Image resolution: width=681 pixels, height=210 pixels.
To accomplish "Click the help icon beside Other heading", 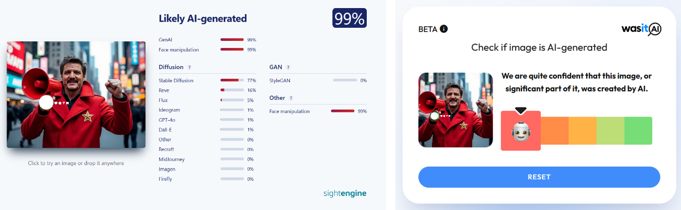I will [x=291, y=98].
